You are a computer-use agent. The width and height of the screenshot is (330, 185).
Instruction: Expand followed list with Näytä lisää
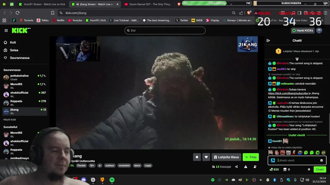click(10, 120)
